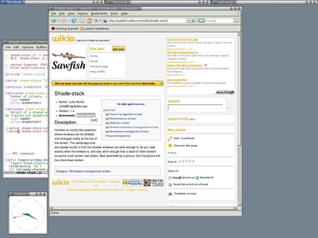
Task: Click the green Go arrow beside URL bar
Action: [193, 21]
